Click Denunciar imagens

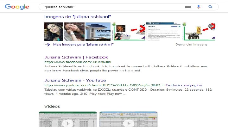(191, 45)
